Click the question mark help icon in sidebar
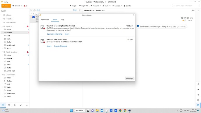Image resolution: width=201 pixels, height=113 pixels. pos(198,95)
